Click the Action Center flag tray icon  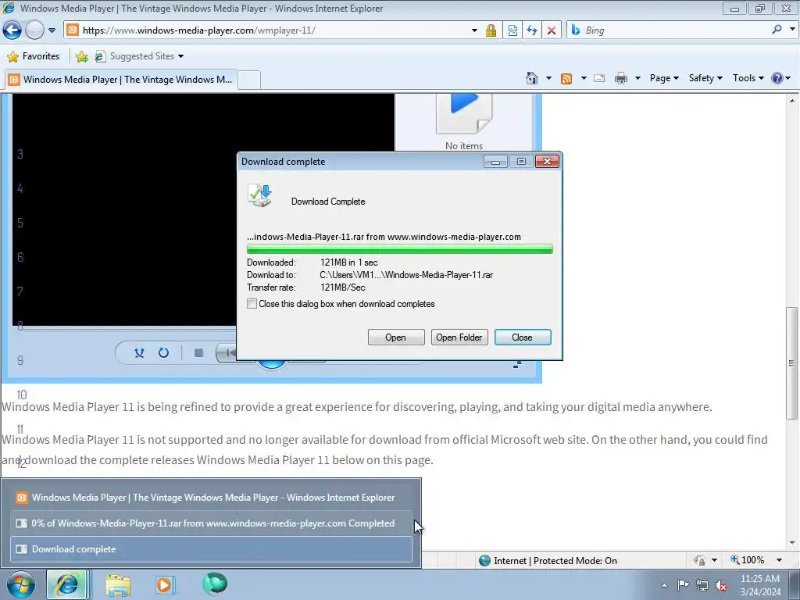(x=683, y=585)
